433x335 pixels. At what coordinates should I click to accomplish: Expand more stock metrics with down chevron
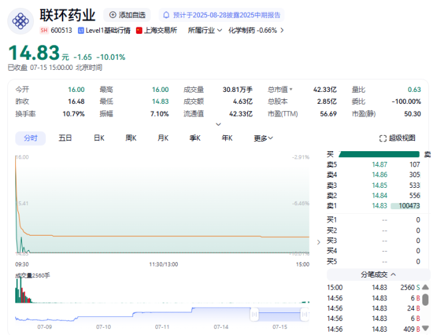point(218,125)
